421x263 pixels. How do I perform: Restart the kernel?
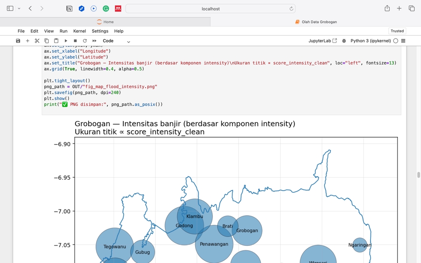click(x=85, y=41)
